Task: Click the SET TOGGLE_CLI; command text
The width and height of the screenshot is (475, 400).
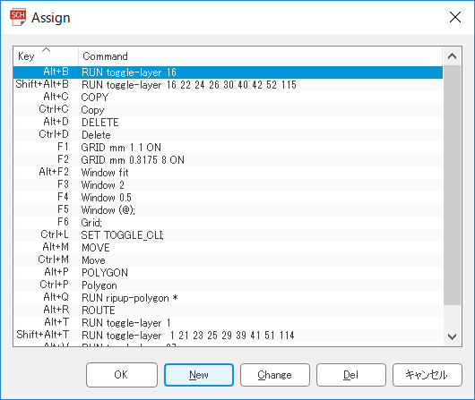Action: [123, 235]
